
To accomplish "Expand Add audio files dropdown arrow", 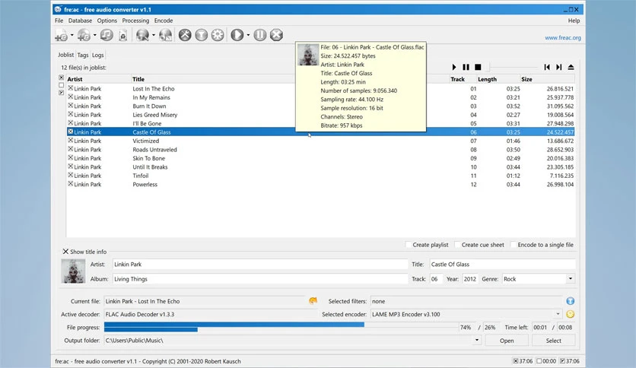I will click(x=72, y=35).
